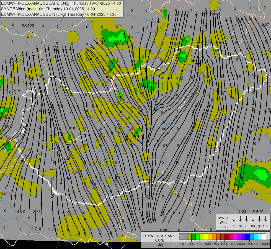The width and height of the screenshot is (271, 249).
Task: Click the wind legend speed label 50
Action: (x=259, y=226)
